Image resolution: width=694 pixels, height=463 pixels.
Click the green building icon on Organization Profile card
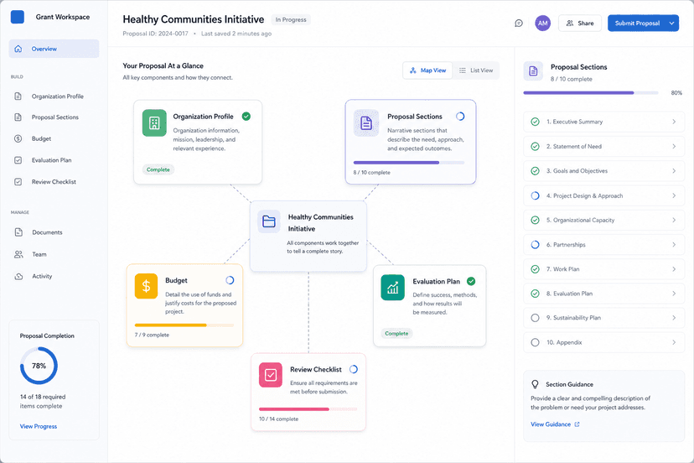154,122
